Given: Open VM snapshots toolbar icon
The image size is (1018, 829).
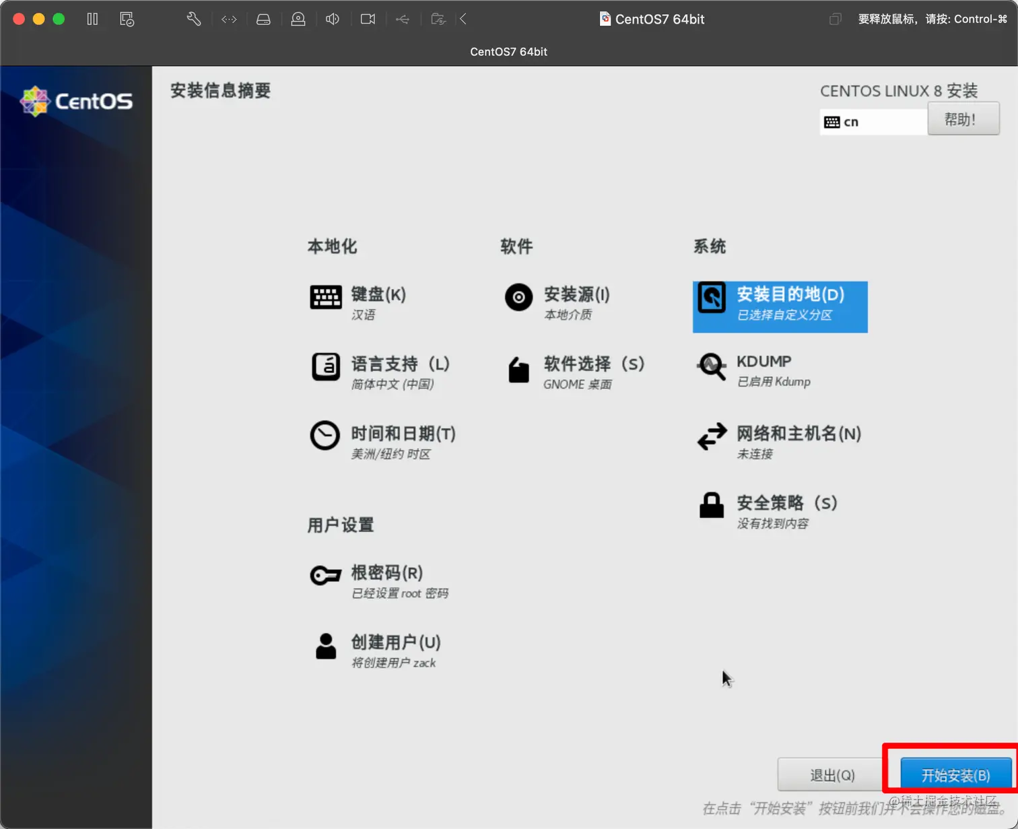Looking at the screenshot, I should pos(127,19).
